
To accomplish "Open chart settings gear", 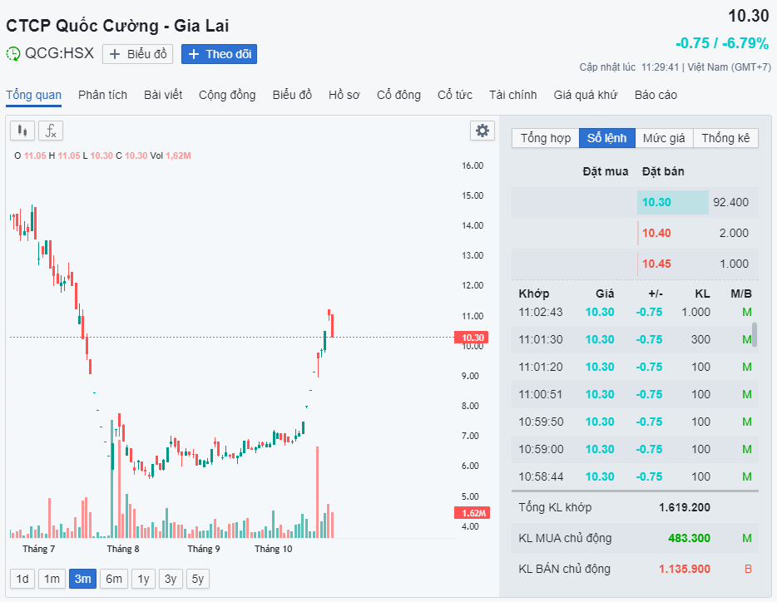I will tap(483, 131).
